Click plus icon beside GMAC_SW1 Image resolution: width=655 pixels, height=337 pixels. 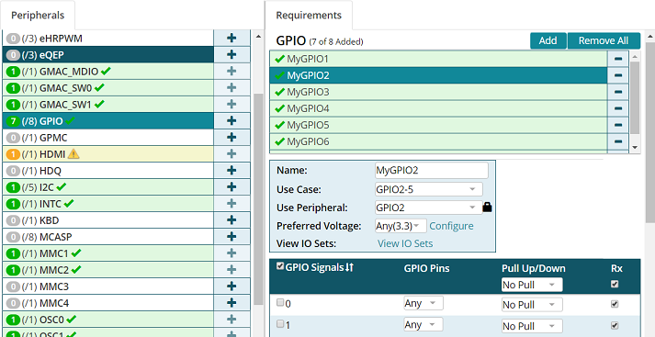(x=232, y=105)
